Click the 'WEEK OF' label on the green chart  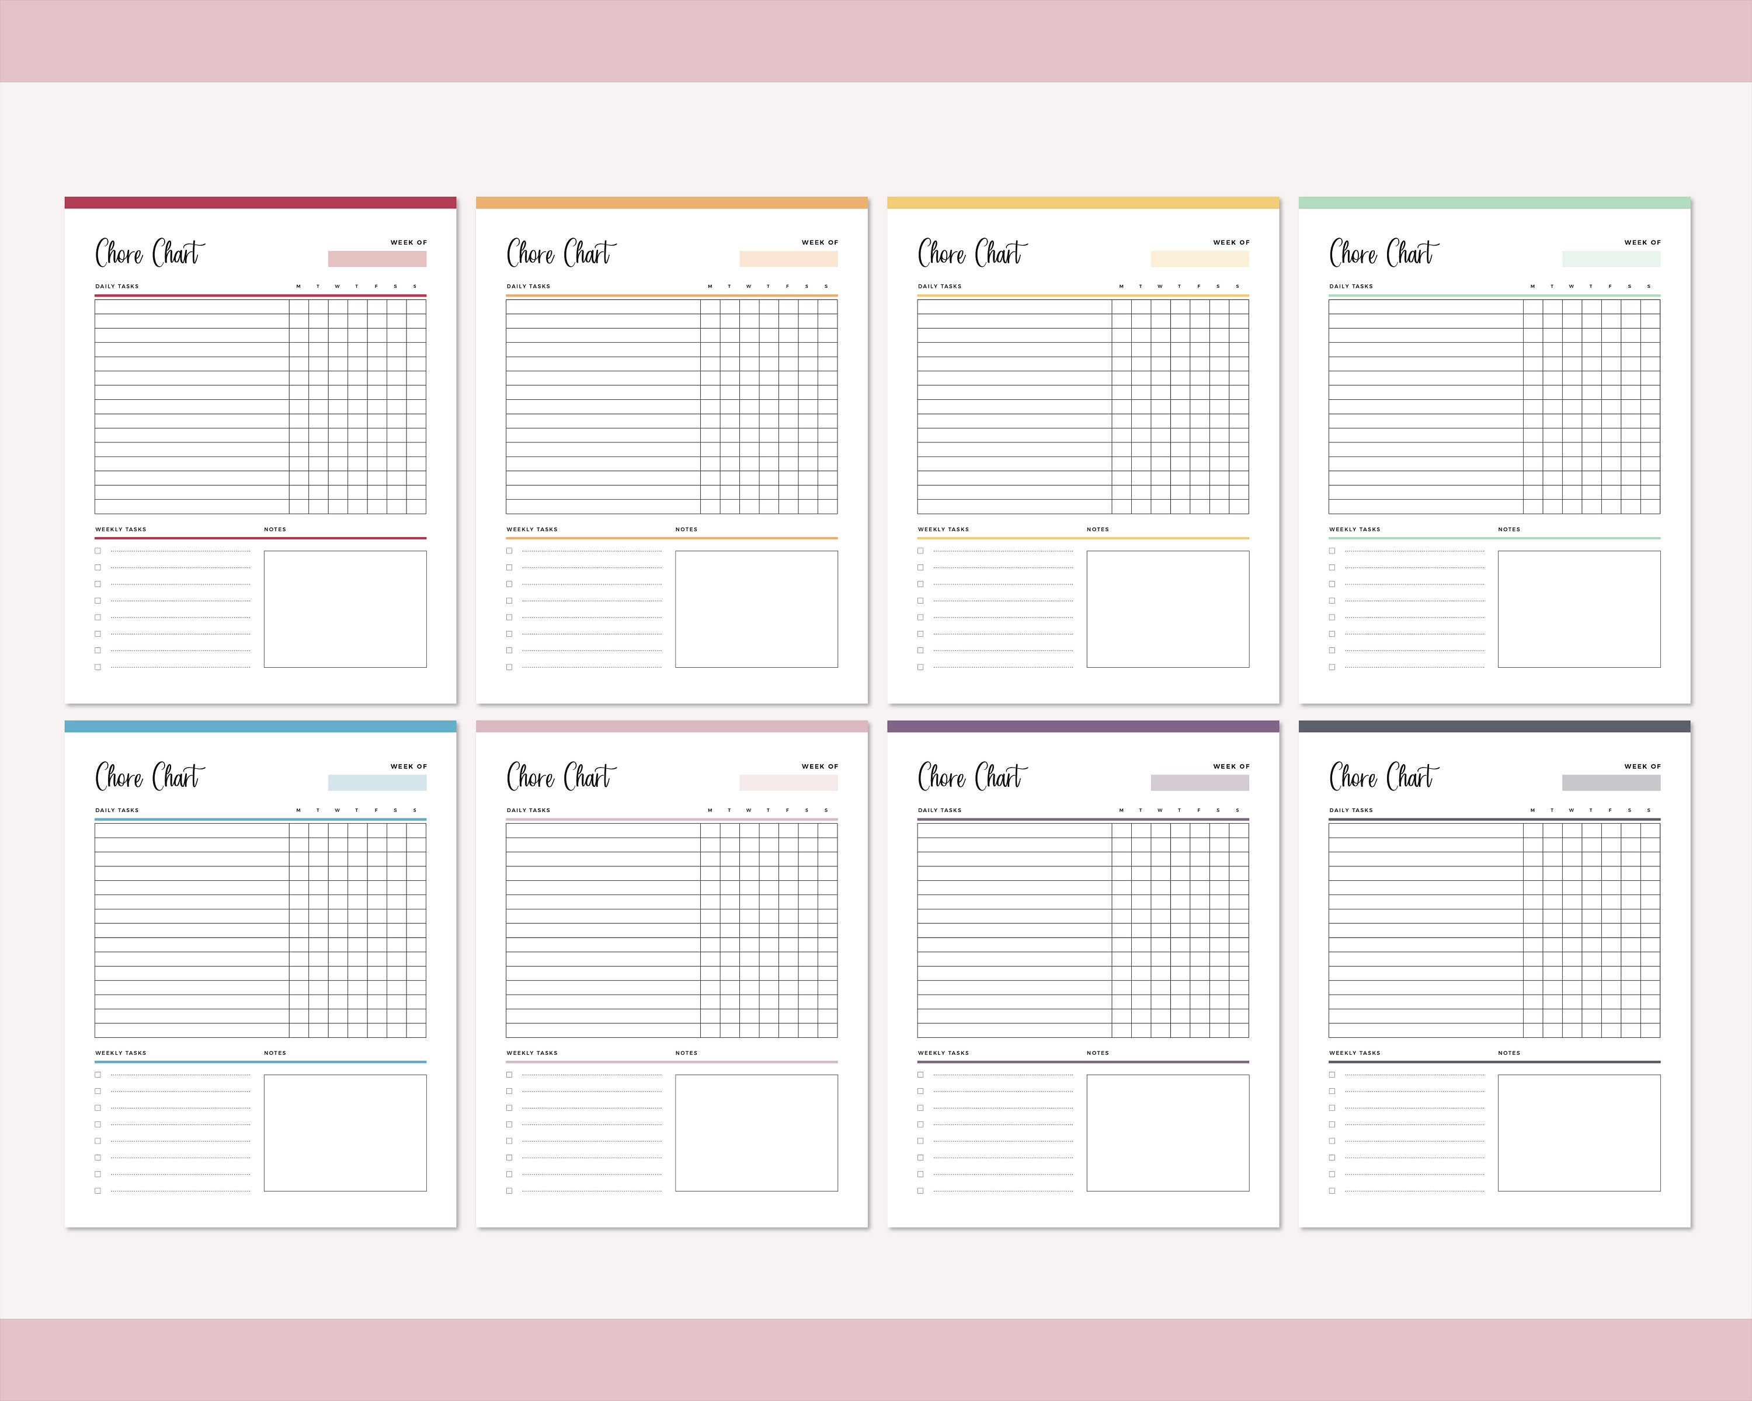pos(1642,242)
